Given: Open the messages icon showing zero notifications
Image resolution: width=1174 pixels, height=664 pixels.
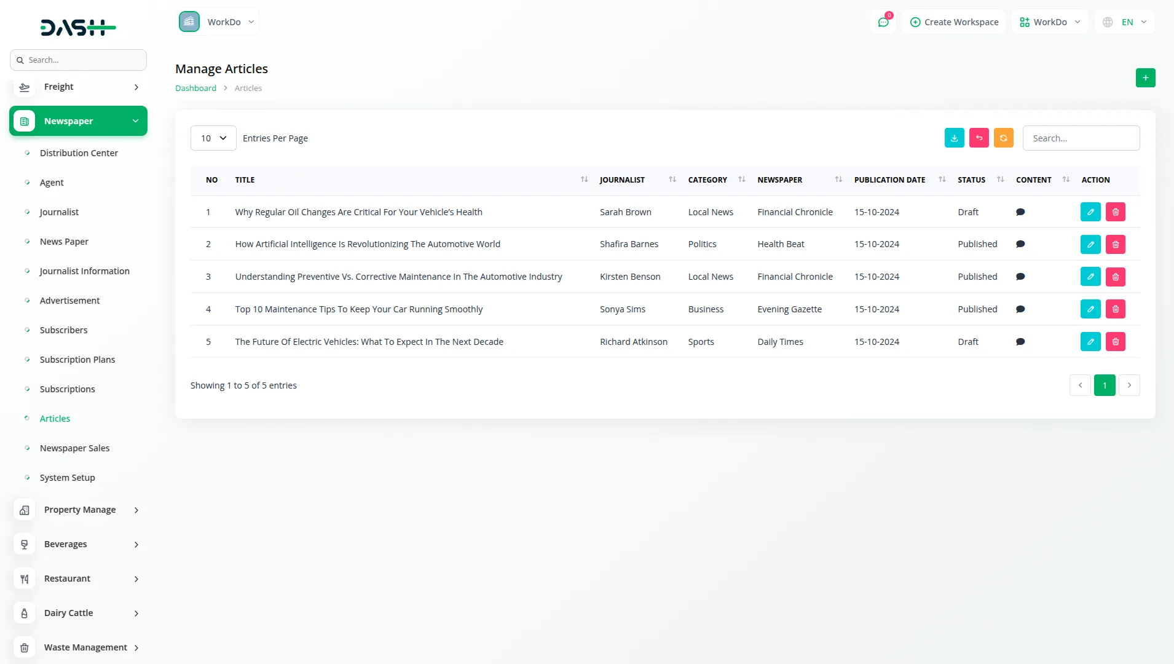Looking at the screenshot, I should (883, 22).
